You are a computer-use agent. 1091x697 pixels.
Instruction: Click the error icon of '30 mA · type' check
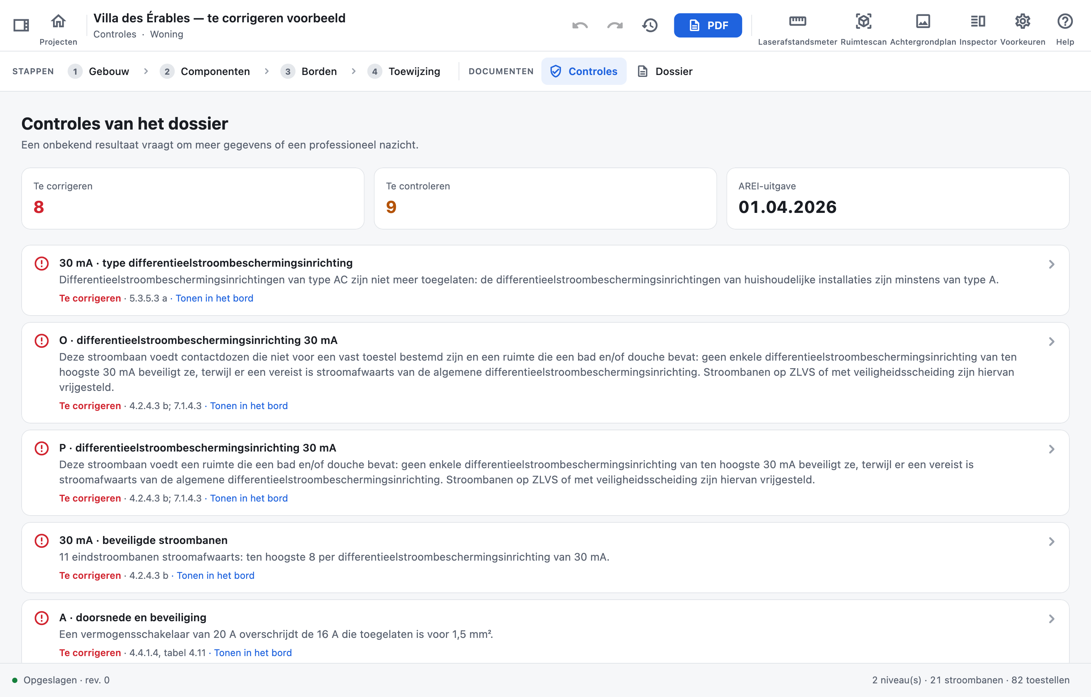tap(42, 263)
